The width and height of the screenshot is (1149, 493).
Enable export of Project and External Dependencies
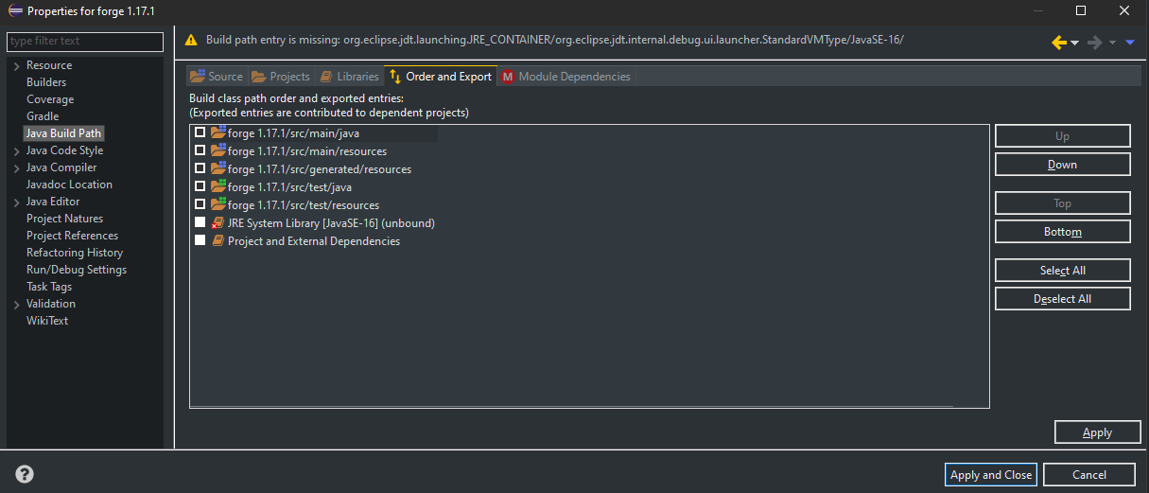coord(200,240)
